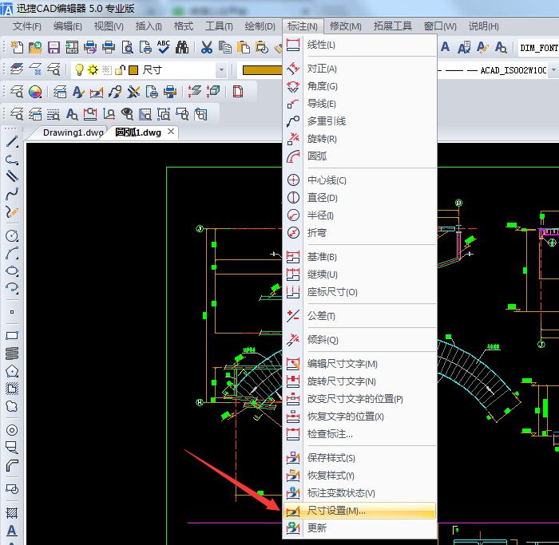
Task: Select the Rectangle draw tool
Action: pos(12,336)
